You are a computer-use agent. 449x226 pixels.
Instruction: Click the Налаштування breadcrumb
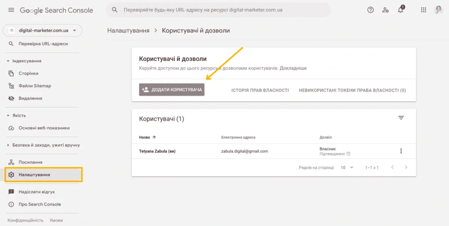coord(128,30)
